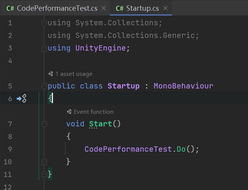Collapse the Start method fold on line 7
The width and height of the screenshot is (248, 190).
(x=44, y=124)
